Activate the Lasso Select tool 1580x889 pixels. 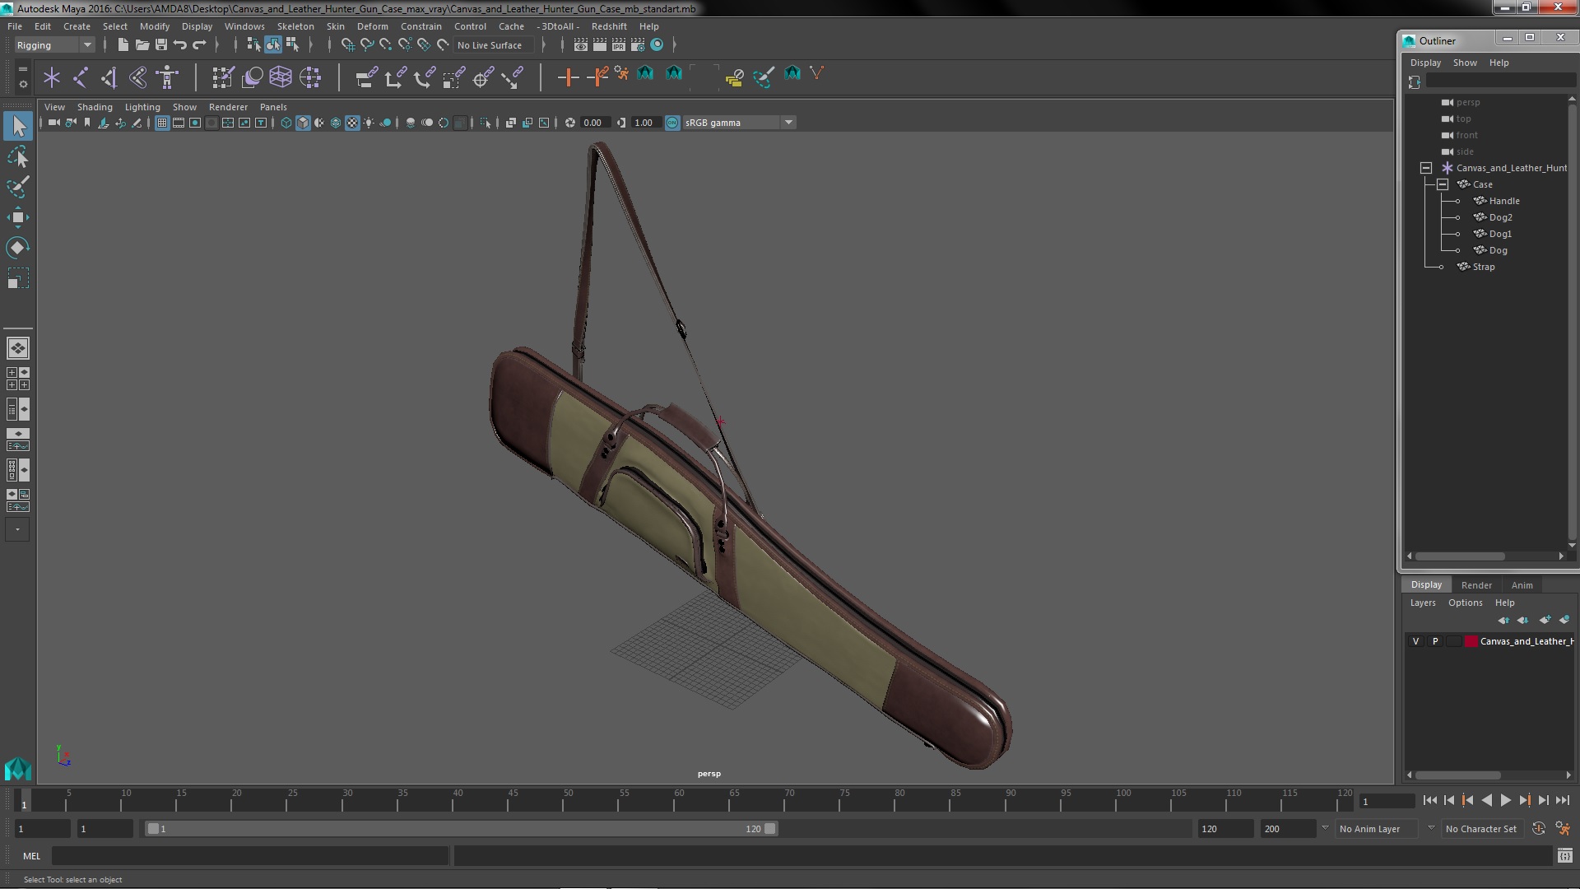click(18, 156)
